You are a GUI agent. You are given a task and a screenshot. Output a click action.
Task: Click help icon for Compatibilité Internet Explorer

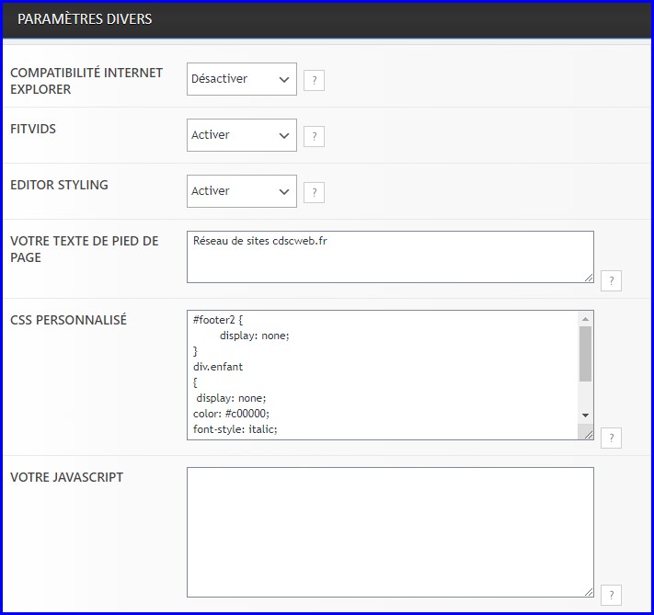(x=314, y=81)
